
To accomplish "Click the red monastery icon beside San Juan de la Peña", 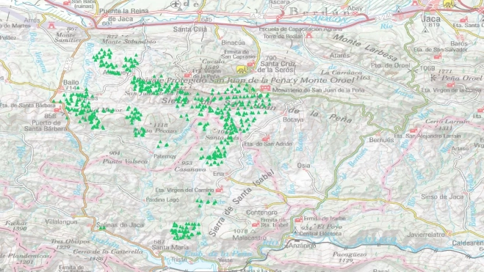I will point(265,88).
